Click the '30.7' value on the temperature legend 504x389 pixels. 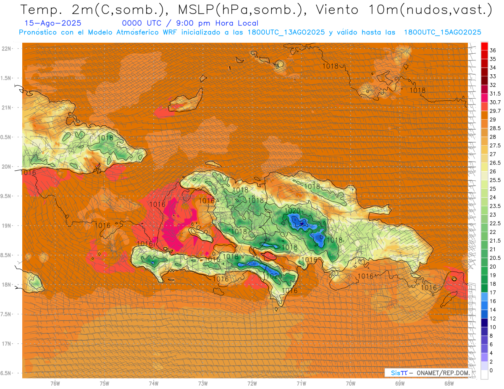click(x=495, y=102)
